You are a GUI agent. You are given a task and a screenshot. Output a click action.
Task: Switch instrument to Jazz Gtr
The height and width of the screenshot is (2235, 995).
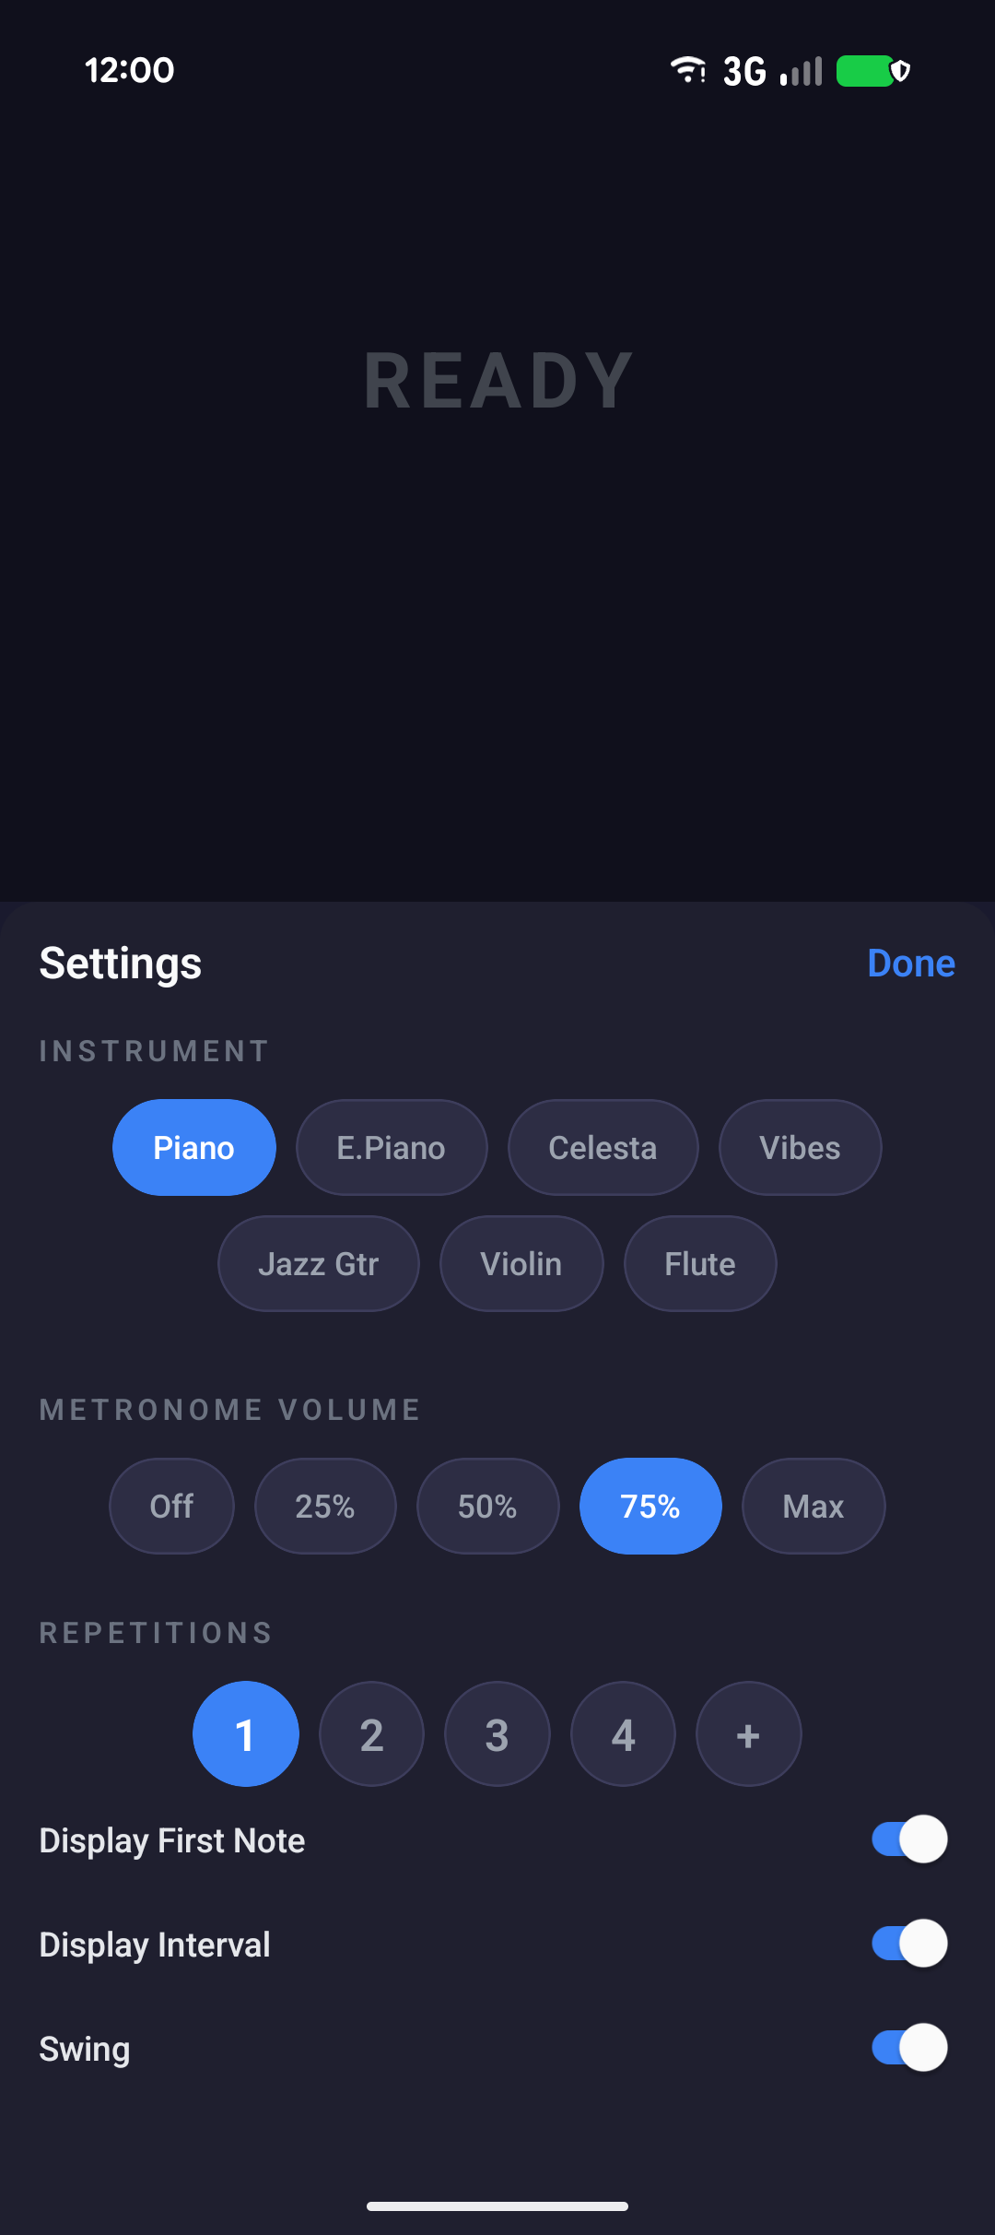[318, 1264]
